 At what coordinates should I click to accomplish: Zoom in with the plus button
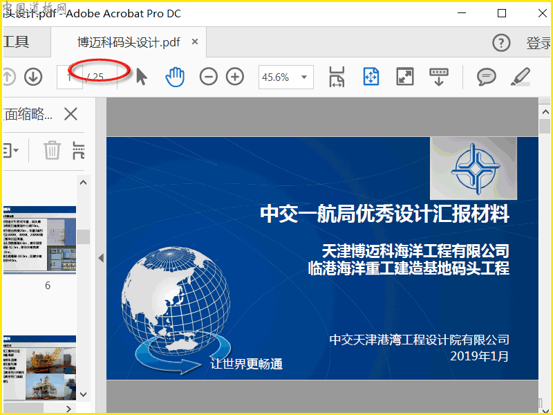pyautogui.click(x=235, y=77)
